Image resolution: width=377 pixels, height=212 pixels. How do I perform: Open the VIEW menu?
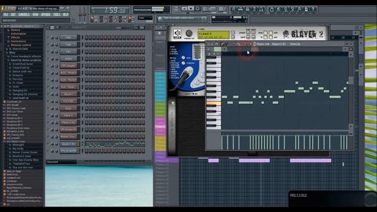[35, 14]
